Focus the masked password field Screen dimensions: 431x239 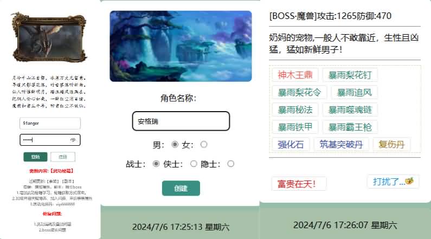coord(50,140)
